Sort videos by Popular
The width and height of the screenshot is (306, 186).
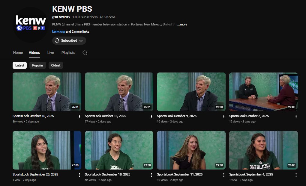tap(37, 65)
